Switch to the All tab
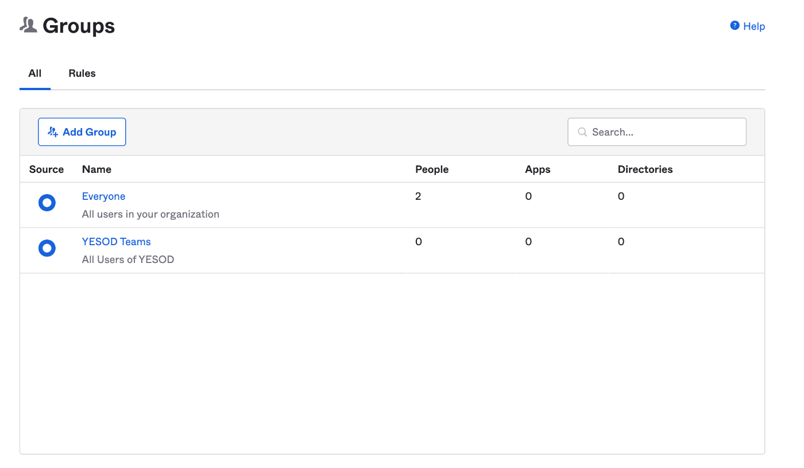The image size is (804, 468). (x=35, y=74)
